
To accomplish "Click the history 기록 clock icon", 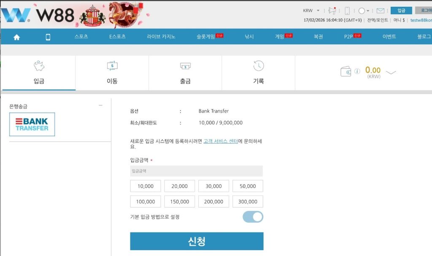I will (259, 66).
